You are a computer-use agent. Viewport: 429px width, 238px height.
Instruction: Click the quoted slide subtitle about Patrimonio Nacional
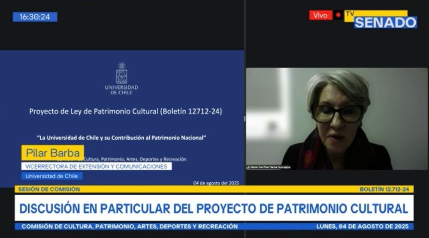point(122,138)
